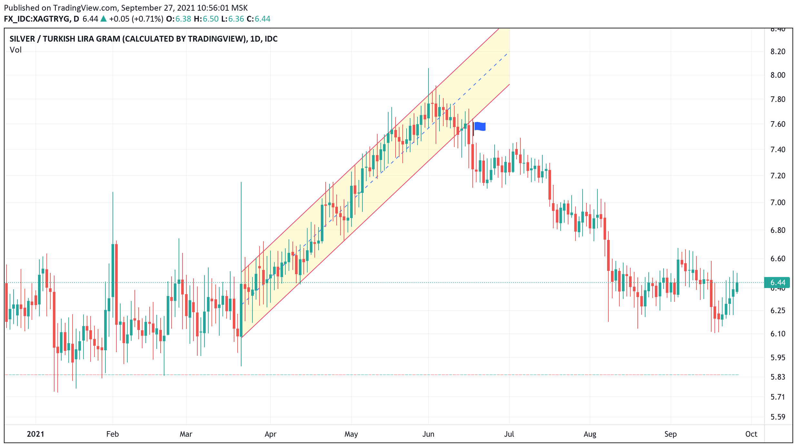Click the 7.80 price axis label
Image resolution: width=797 pixels, height=447 pixels.
[x=778, y=99]
